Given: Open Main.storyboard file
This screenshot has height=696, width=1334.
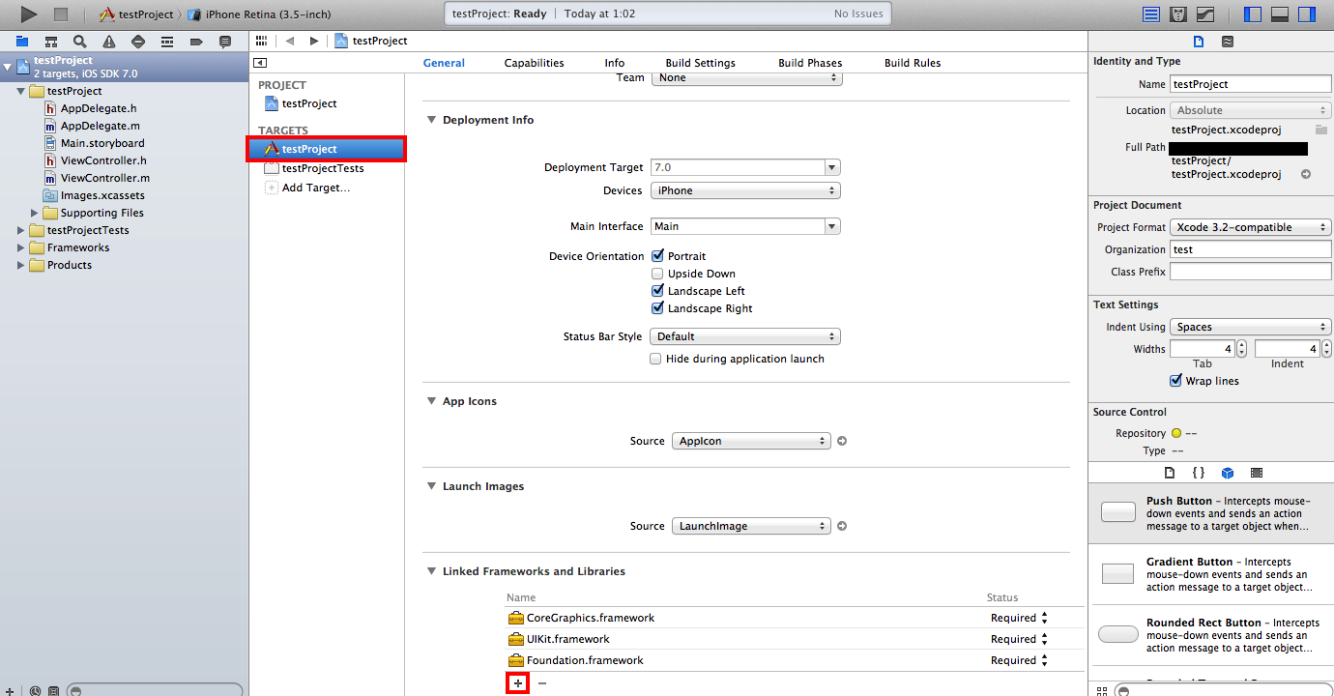Looking at the screenshot, I should click(x=102, y=143).
